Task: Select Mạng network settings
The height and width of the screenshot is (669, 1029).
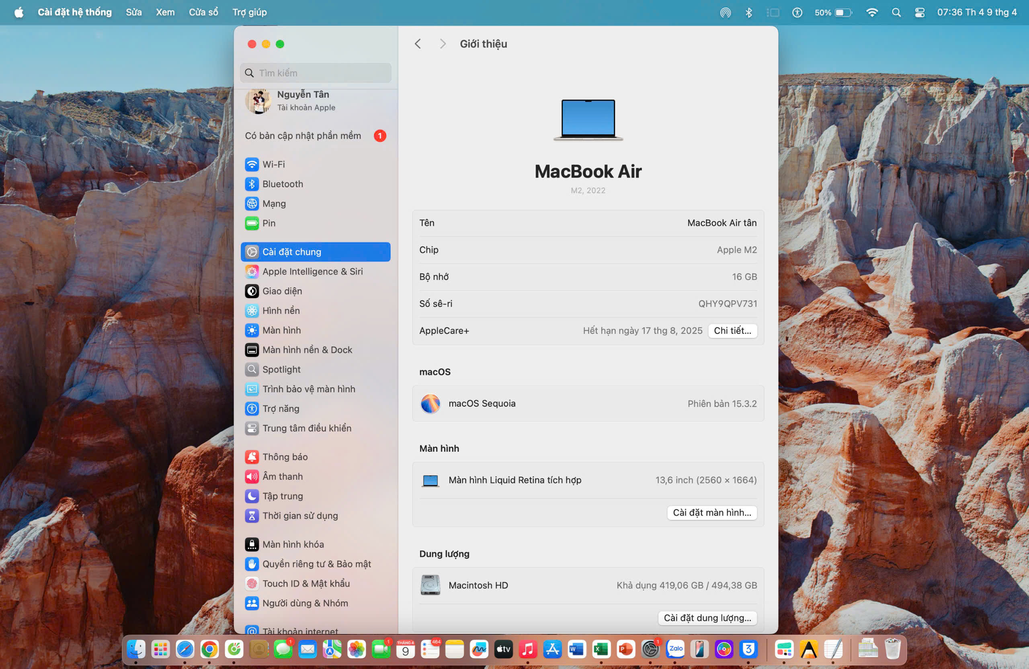Action: 315,204
